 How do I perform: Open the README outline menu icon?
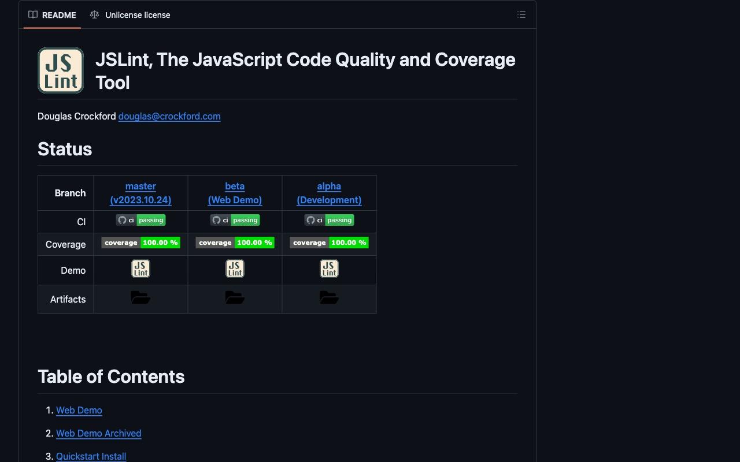(x=521, y=15)
